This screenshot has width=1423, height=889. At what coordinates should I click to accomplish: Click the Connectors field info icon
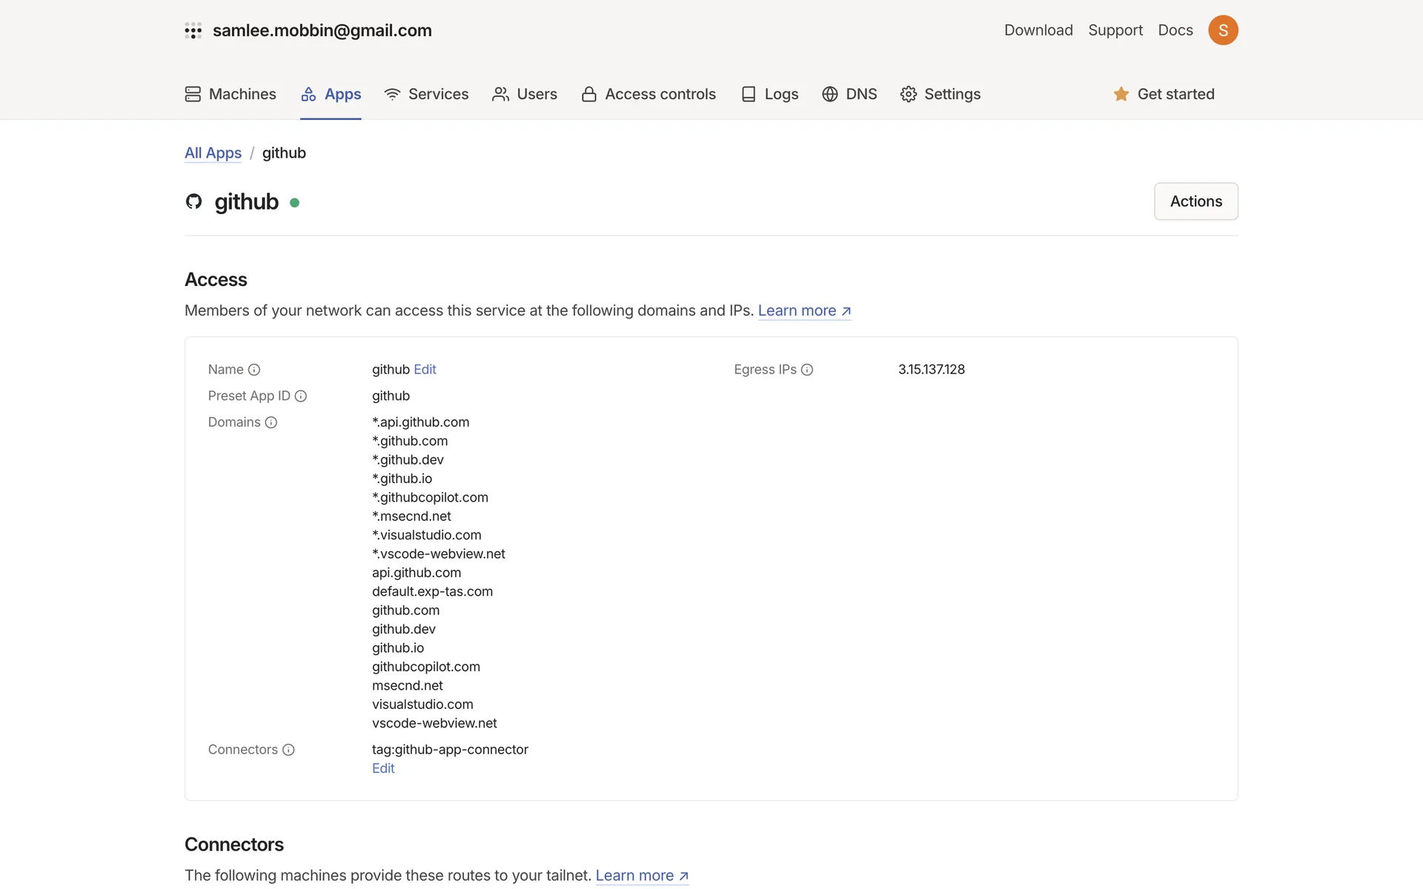(289, 750)
